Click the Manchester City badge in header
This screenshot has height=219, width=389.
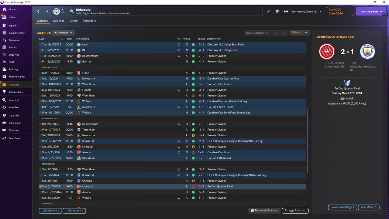pyautogui.click(x=57, y=12)
